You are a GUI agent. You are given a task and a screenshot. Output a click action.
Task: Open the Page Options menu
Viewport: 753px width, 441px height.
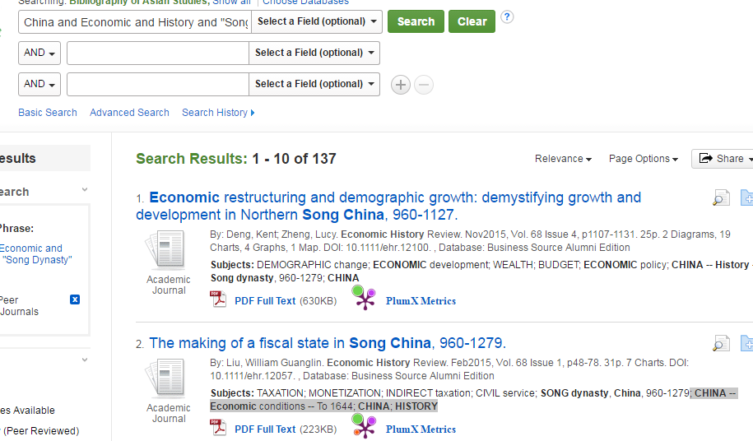(x=643, y=159)
